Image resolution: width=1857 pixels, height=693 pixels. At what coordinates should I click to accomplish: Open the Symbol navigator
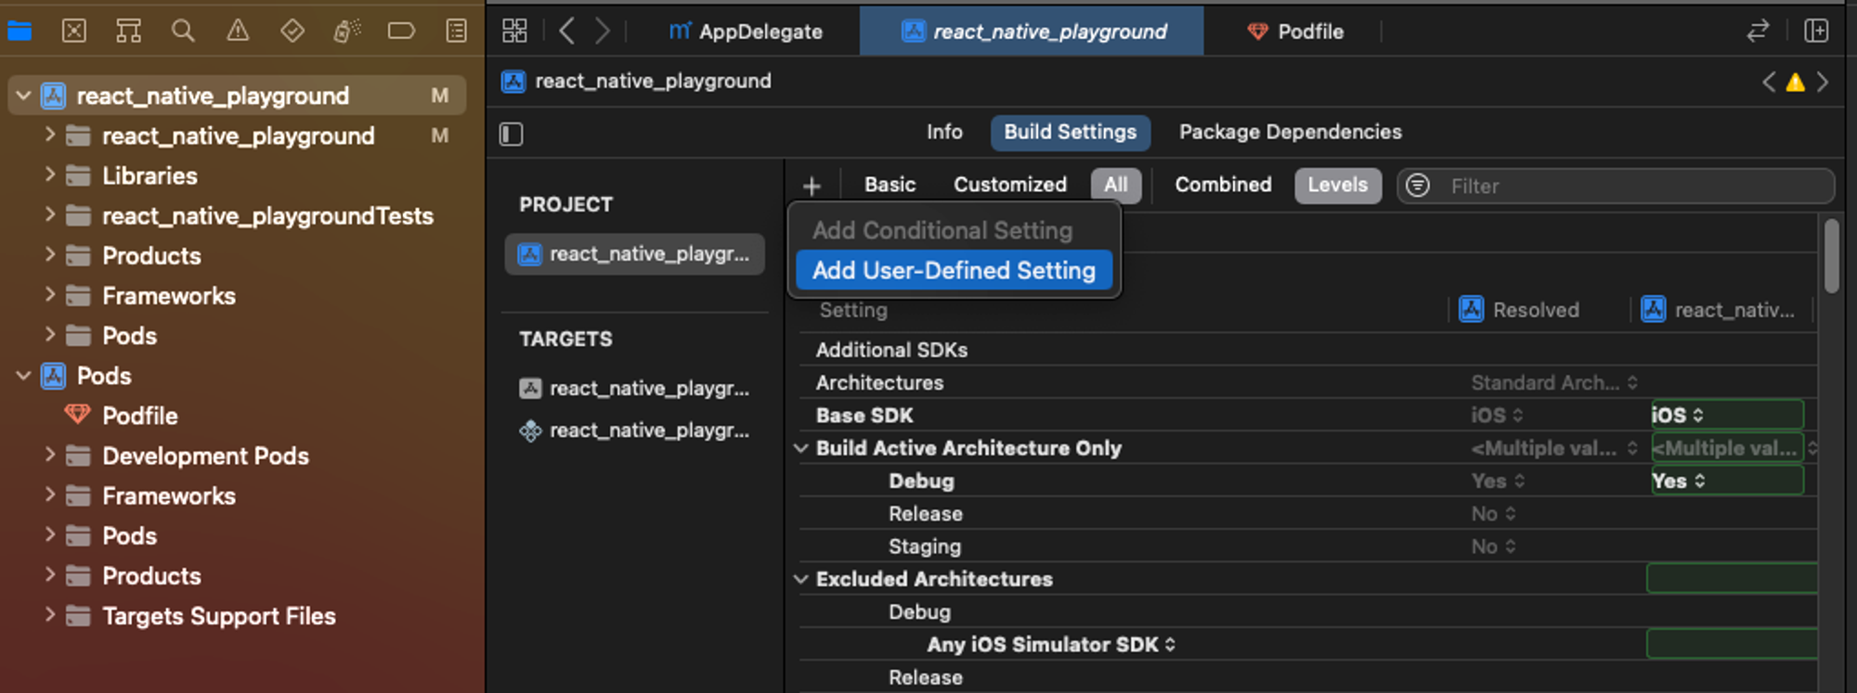coord(128,32)
